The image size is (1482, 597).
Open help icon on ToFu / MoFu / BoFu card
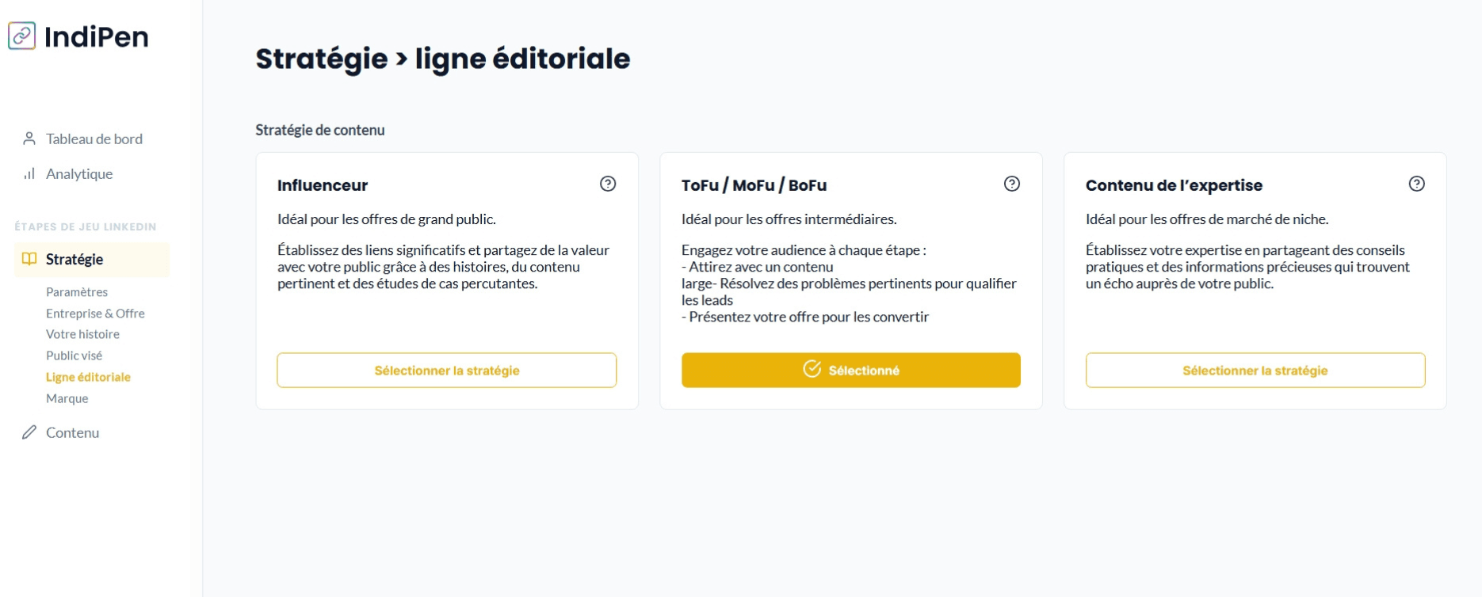coord(1012,184)
